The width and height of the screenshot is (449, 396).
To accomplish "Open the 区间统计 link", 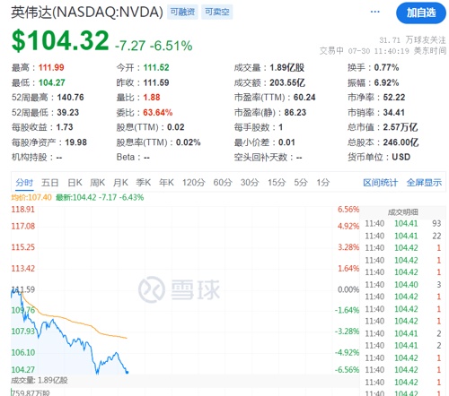I will (x=380, y=183).
